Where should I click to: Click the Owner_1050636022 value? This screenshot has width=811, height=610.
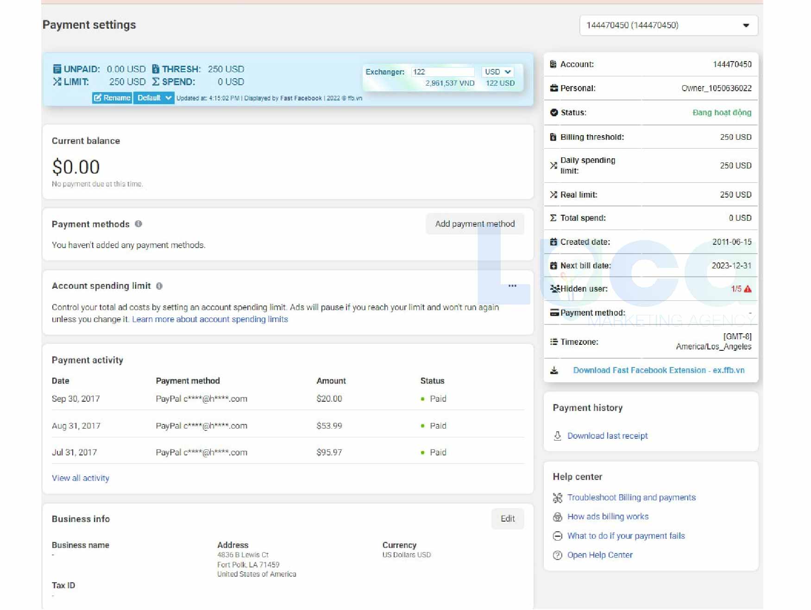(717, 88)
